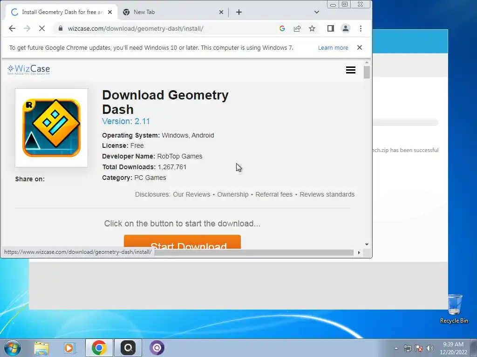477x357 pixels.
Task: Click the Operating System Windows, Android text
Action: coord(158,135)
